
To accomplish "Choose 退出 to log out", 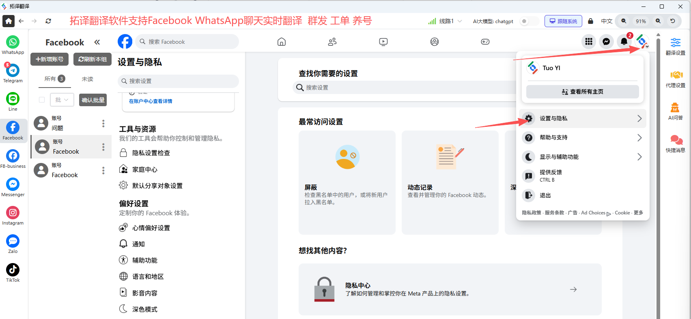I will (x=582, y=195).
